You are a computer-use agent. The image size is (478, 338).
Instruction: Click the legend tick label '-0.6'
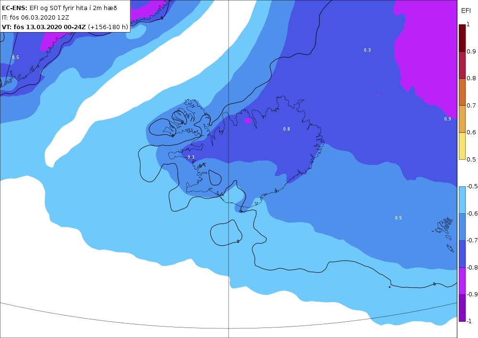point(472,213)
